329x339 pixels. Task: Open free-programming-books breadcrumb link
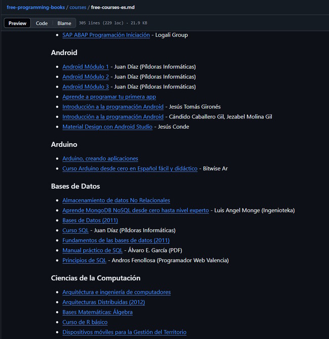pyautogui.click(x=35, y=8)
